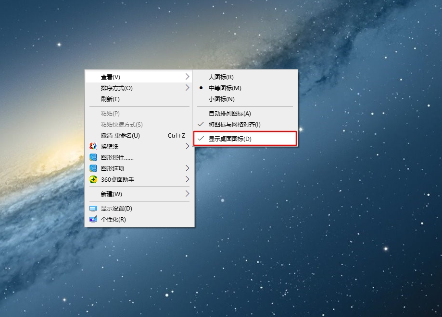The height and width of the screenshot is (317, 442).
Task: Expand the 图形选项 submenu arrow
Action: point(187,168)
